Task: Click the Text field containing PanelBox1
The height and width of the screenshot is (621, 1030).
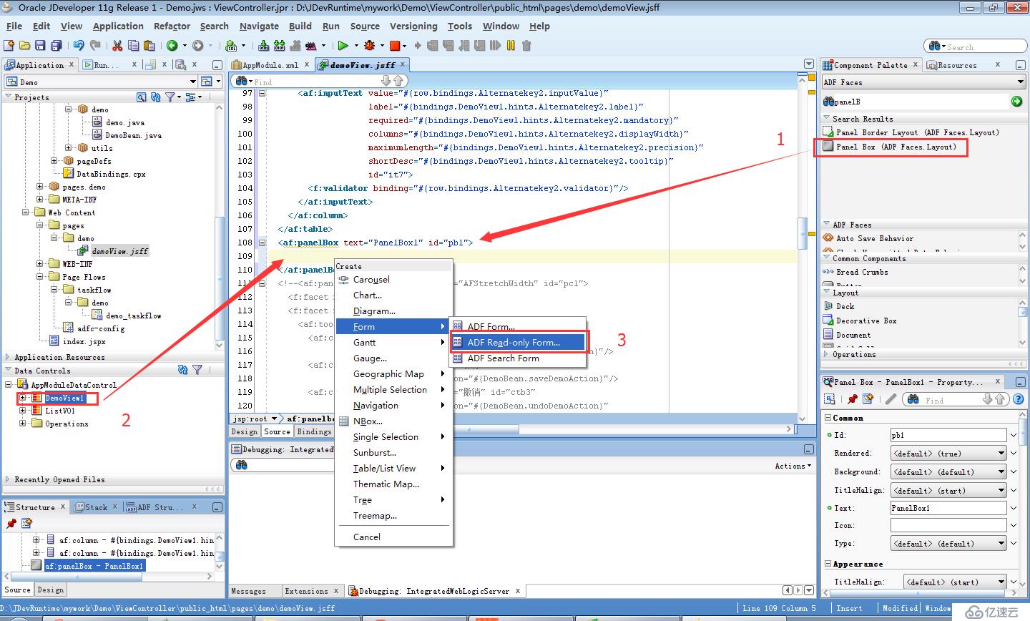Action: tap(948, 507)
